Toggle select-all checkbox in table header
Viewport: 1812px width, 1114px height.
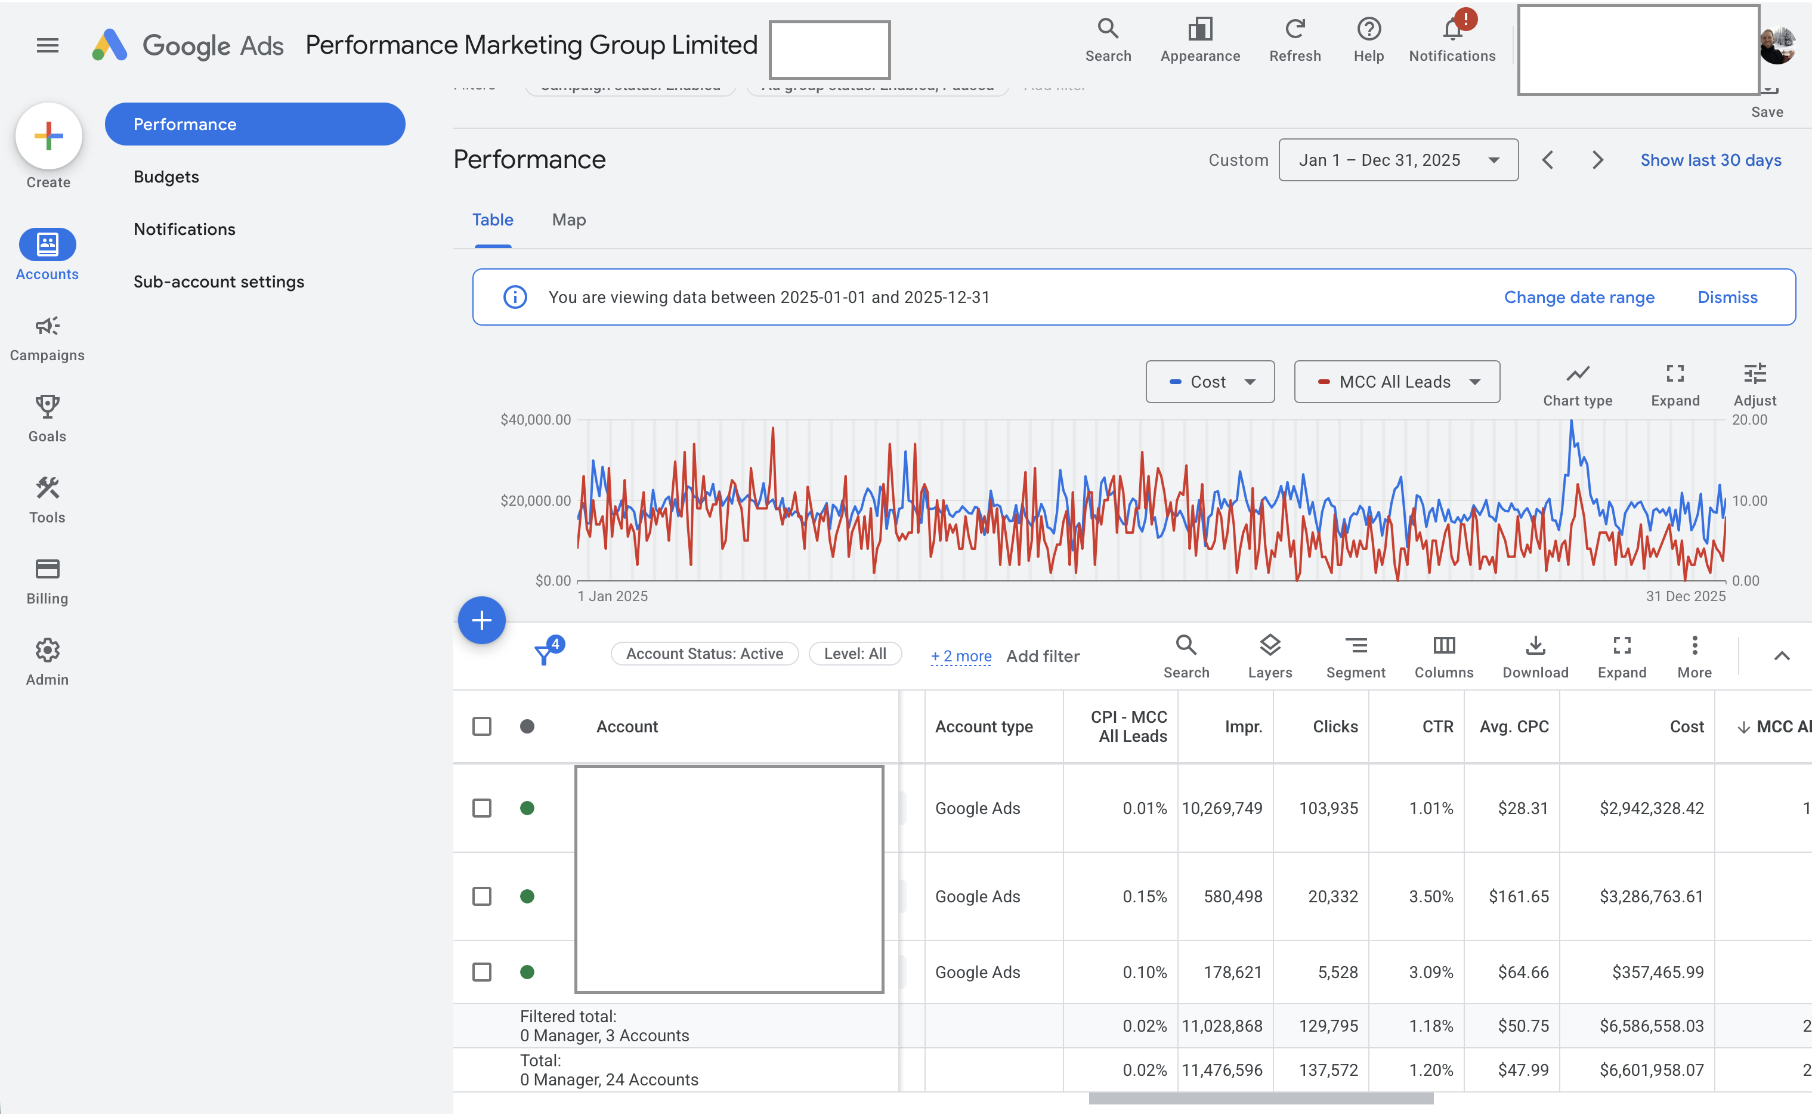point(481,726)
